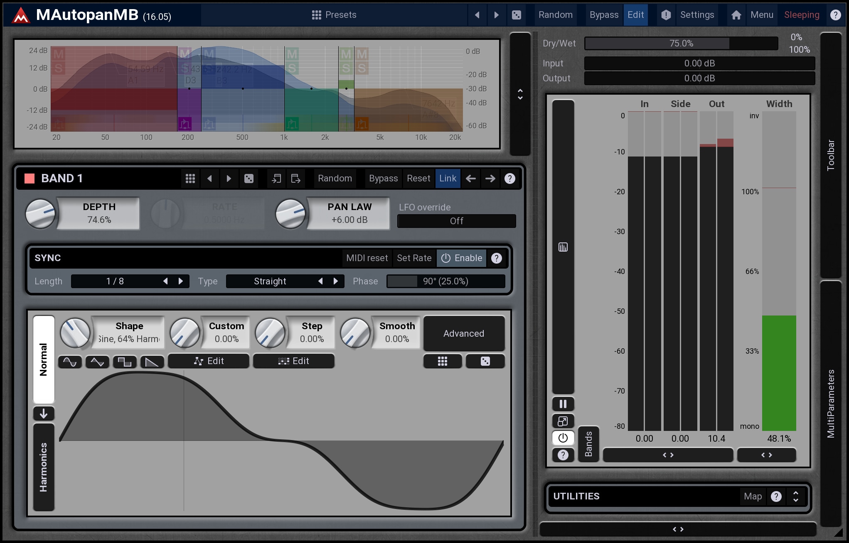
Task: Select the sawtooth shape preset
Action: [x=152, y=362]
